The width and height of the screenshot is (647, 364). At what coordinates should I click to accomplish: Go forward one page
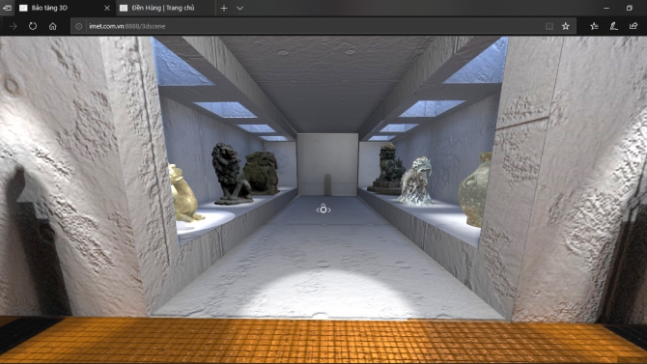coord(13,26)
